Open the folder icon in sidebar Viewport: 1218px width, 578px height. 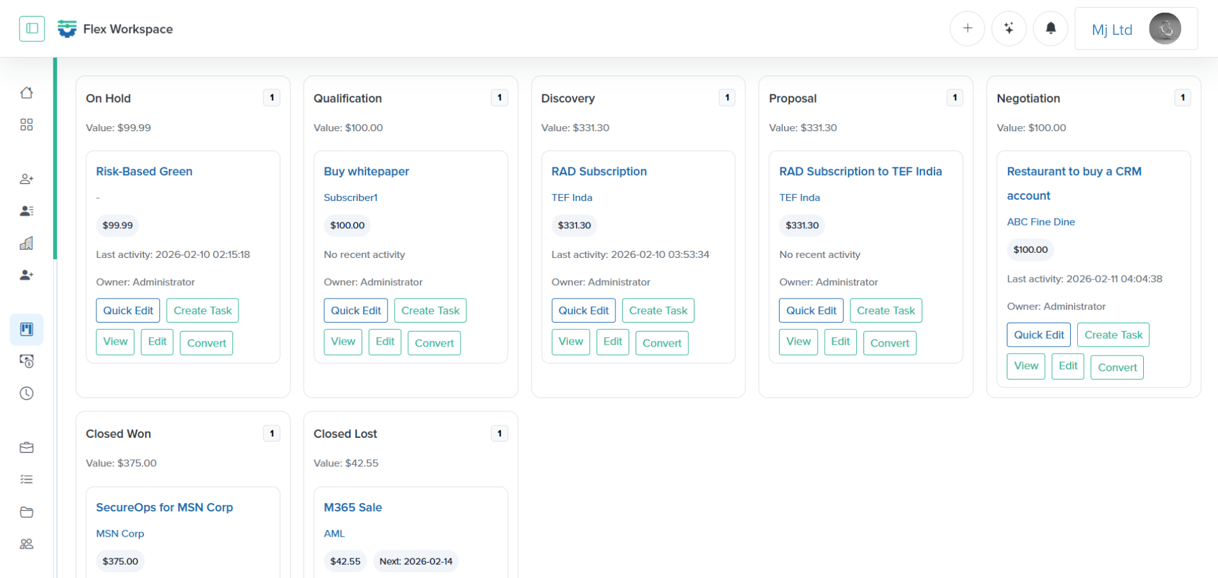coord(27,512)
